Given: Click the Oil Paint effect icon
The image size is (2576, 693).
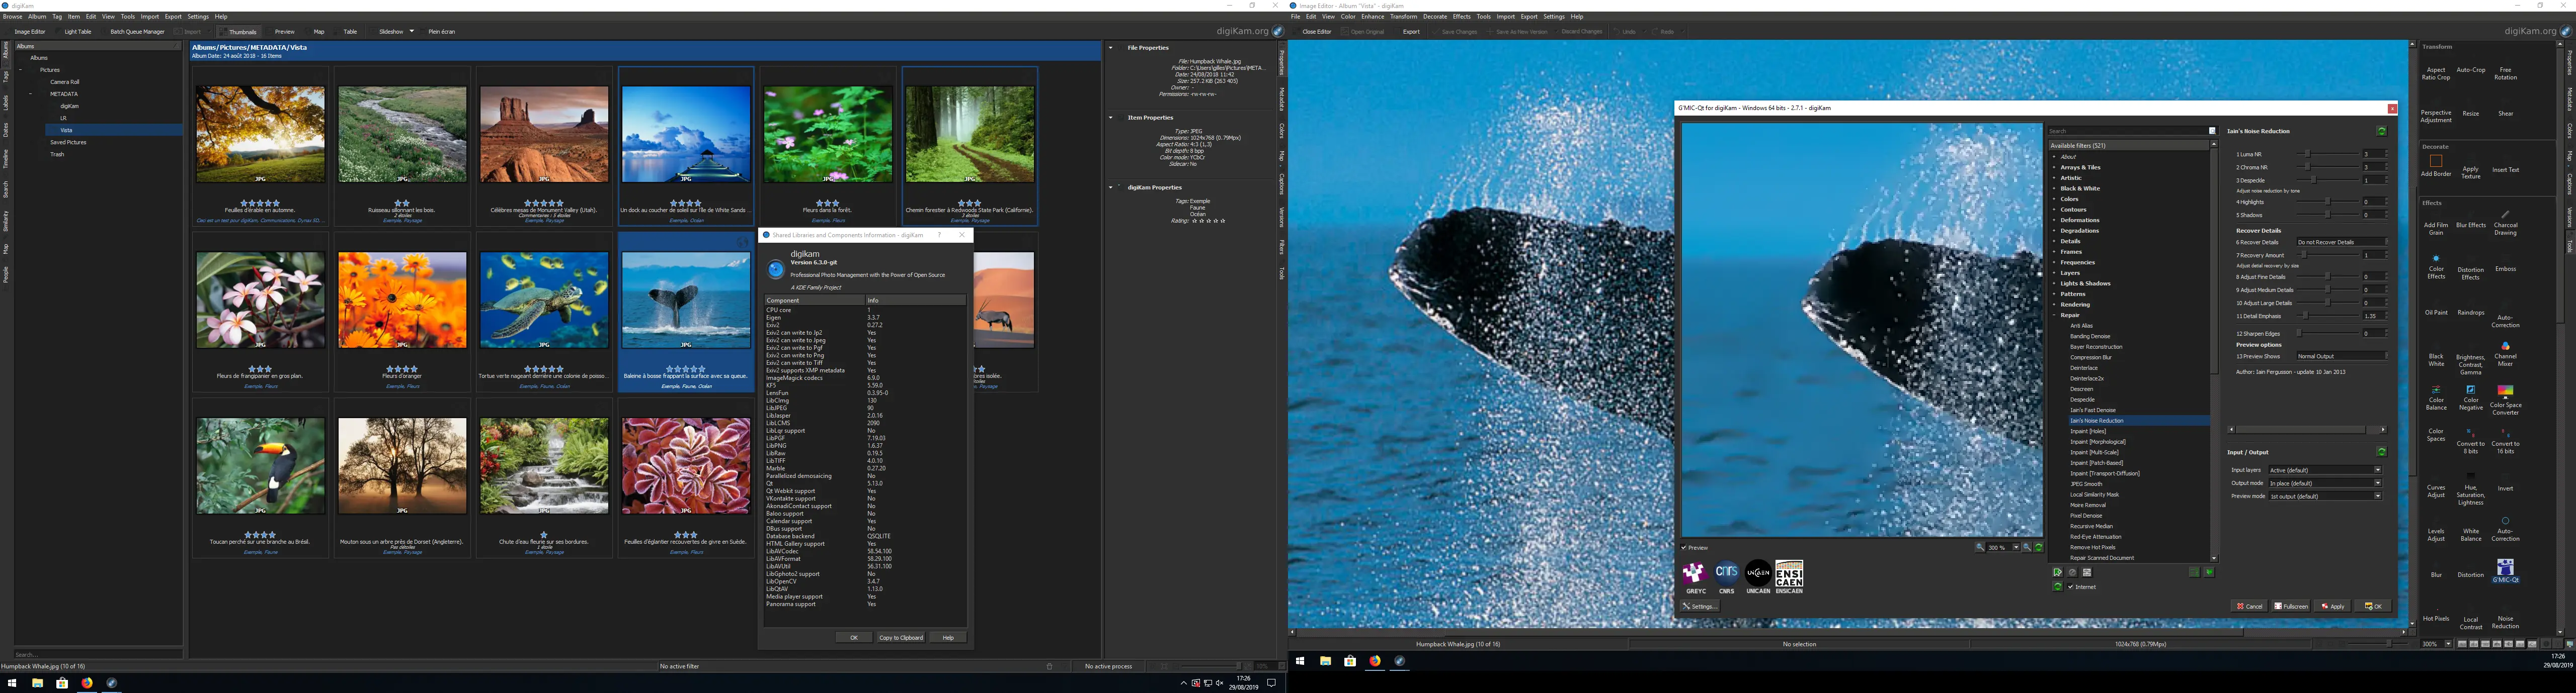Looking at the screenshot, I should click(2436, 312).
